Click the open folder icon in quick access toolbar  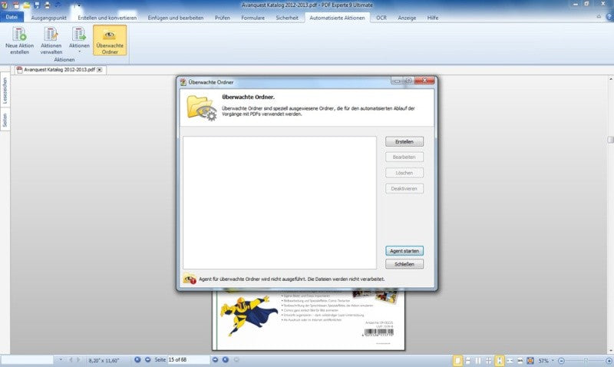[27, 5]
